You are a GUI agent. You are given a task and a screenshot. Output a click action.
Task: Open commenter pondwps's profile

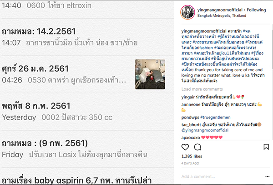190,117
